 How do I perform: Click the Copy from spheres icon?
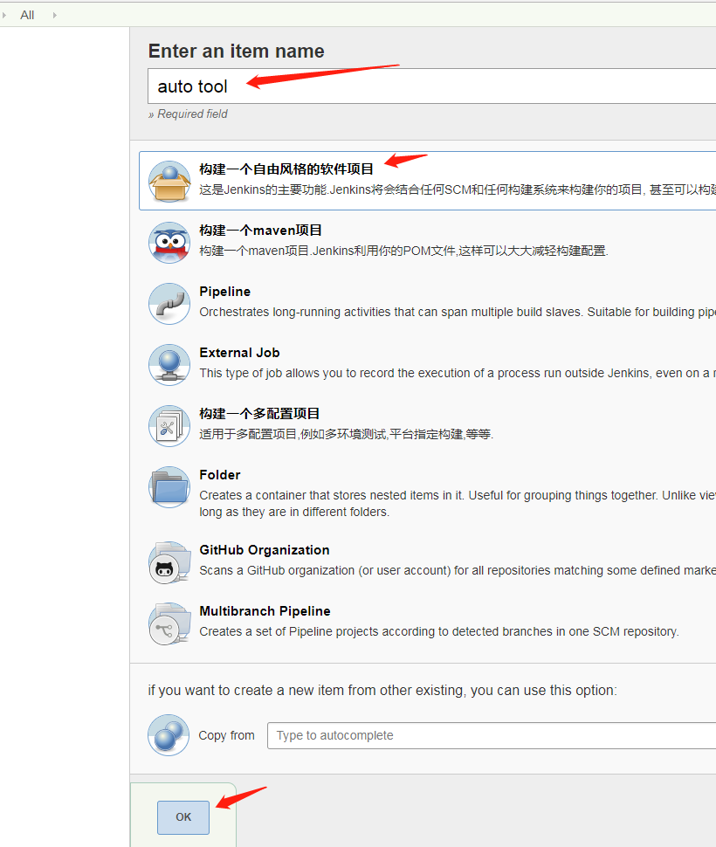[x=169, y=735]
